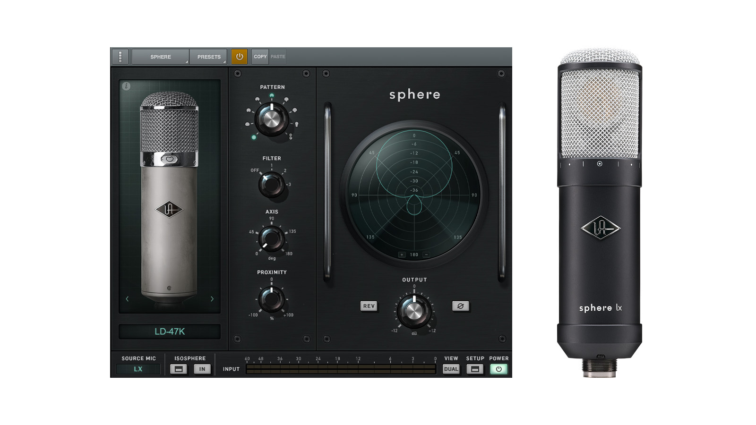Enable the ISOSPHERE IN toggle
This screenshot has height=425, width=756.
[x=202, y=369]
